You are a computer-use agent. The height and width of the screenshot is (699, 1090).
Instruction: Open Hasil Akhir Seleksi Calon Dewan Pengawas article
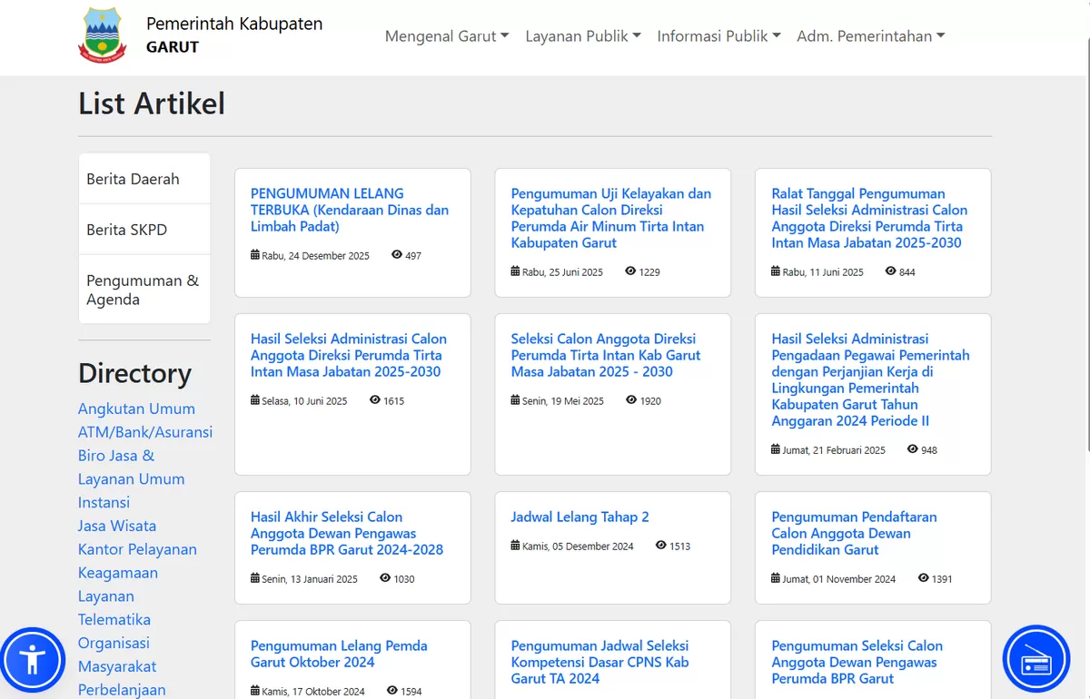(x=347, y=533)
